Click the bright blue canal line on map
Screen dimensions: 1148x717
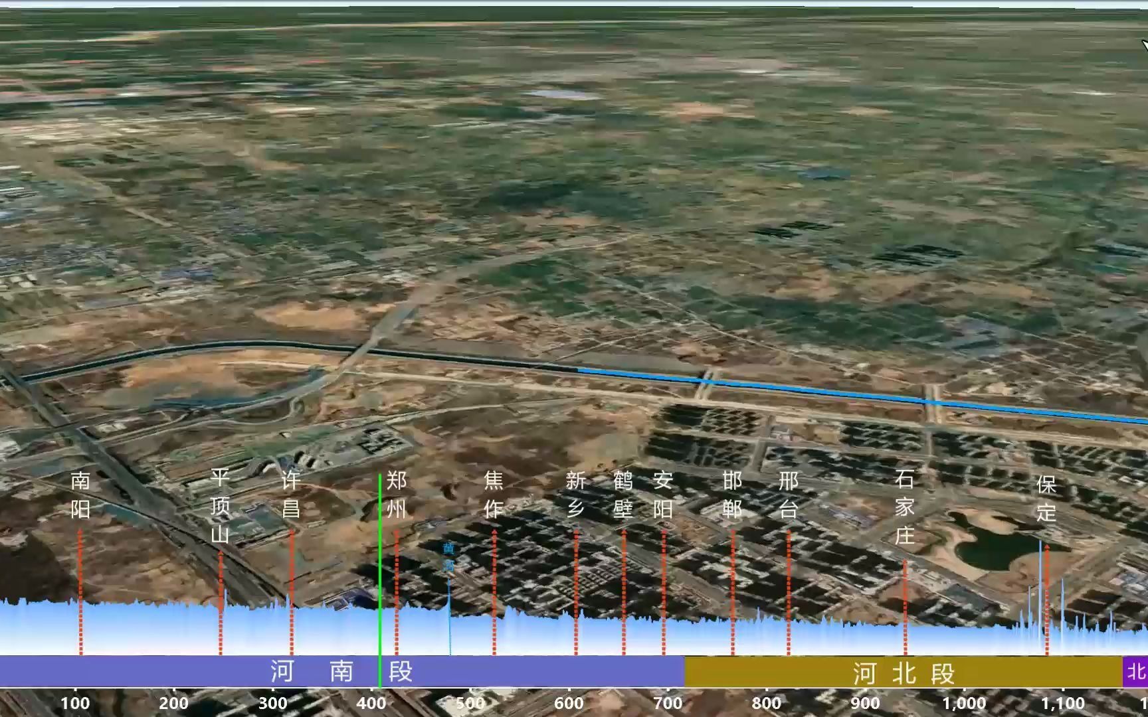(864, 395)
